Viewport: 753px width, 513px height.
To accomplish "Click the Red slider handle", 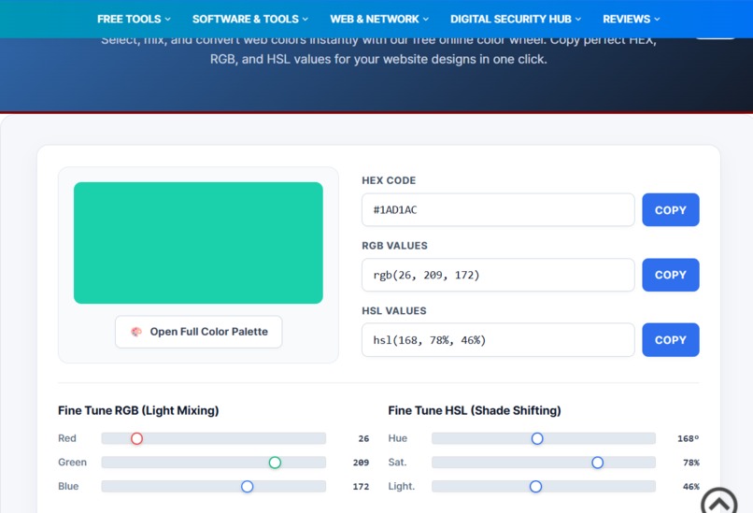I will click(136, 438).
